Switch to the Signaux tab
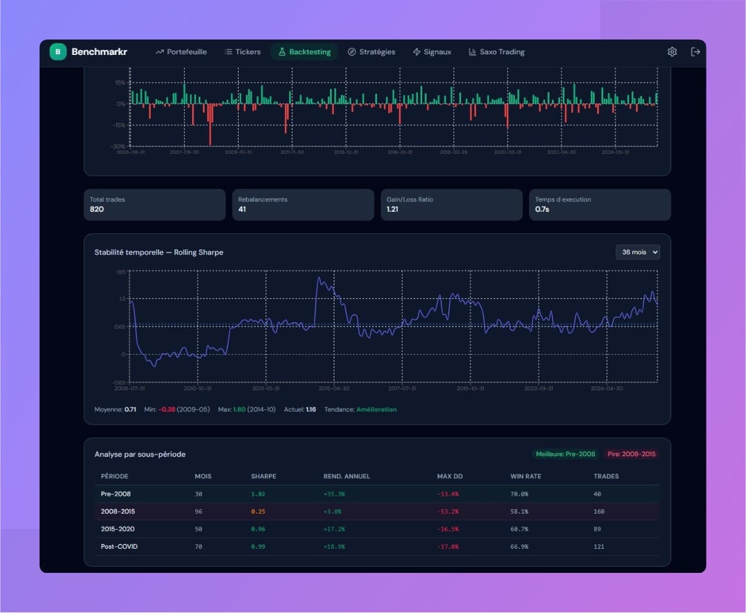 click(432, 52)
